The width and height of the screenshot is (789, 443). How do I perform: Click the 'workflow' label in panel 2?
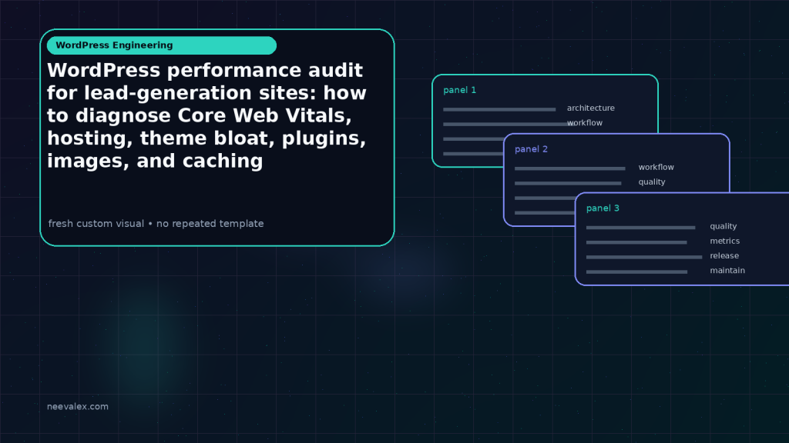click(656, 167)
